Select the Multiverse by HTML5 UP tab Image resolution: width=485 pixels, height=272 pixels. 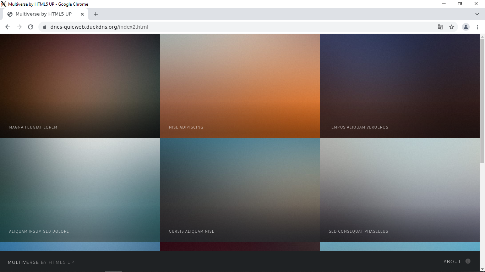pyautogui.click(x=45, y=14)
